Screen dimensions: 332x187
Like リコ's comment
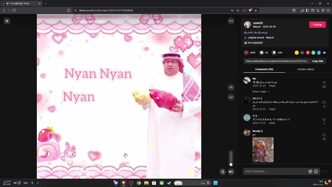point(324,120)
